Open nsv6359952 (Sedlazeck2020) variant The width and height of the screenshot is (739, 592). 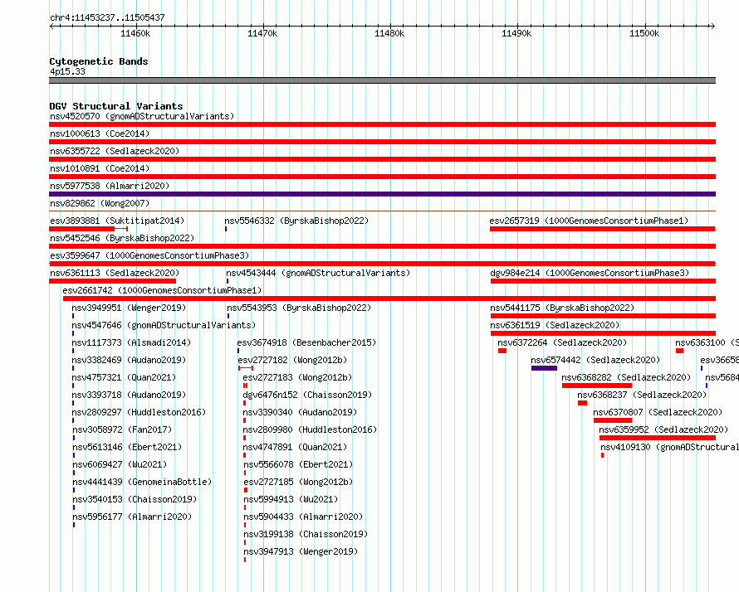tap(663, 429)
